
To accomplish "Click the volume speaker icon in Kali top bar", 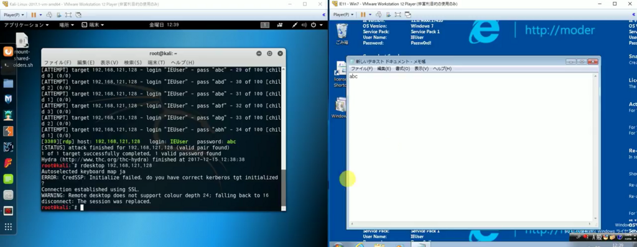I will [304, 25].
